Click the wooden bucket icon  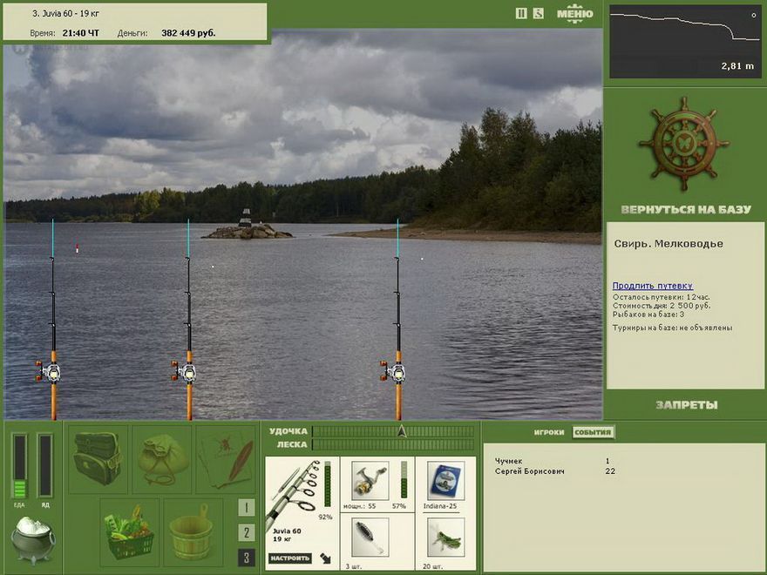pos(193,531)
